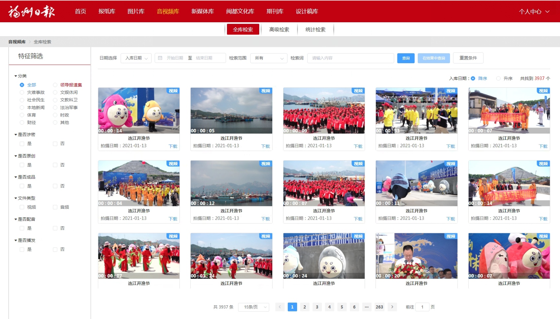Click in the 检索词 search input

(x=350, y=58)
